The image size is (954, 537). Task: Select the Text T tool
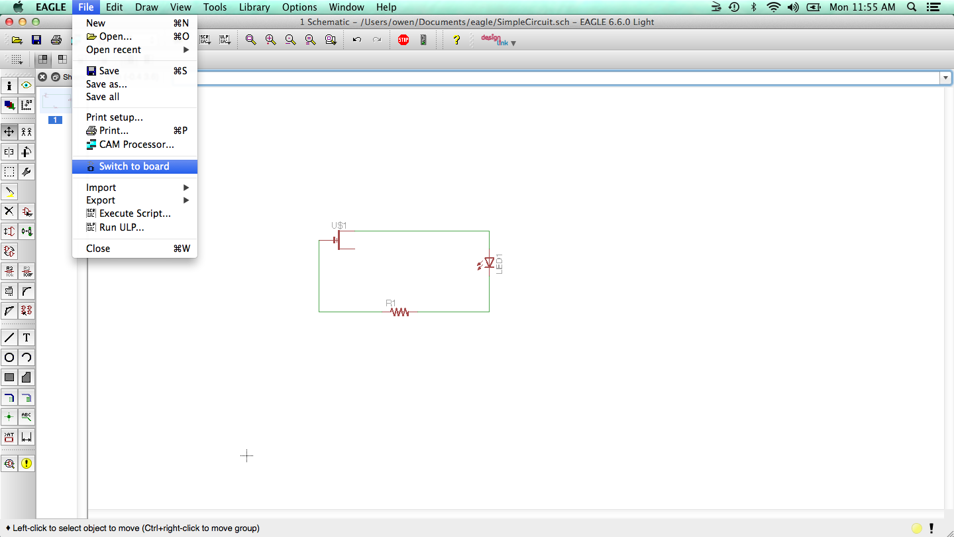tap(26, 337)
